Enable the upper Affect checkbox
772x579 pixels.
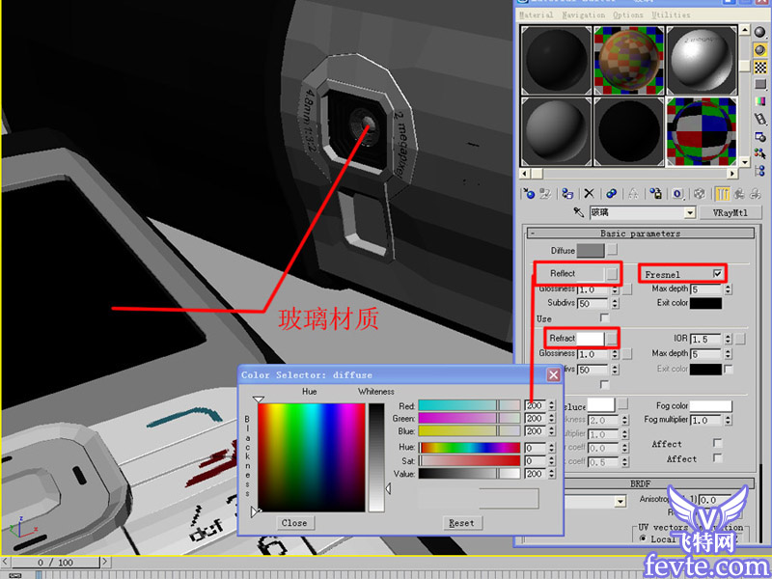pyautogui.click(x=717, y=443)
